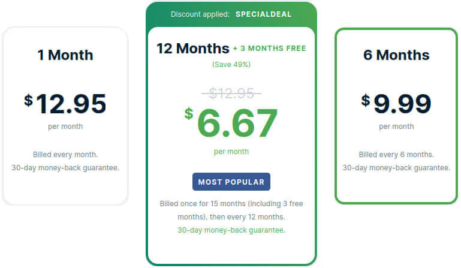Click the crossed-out $12.95 price
Screen dimensions: 461x268
tap(231, 94)
